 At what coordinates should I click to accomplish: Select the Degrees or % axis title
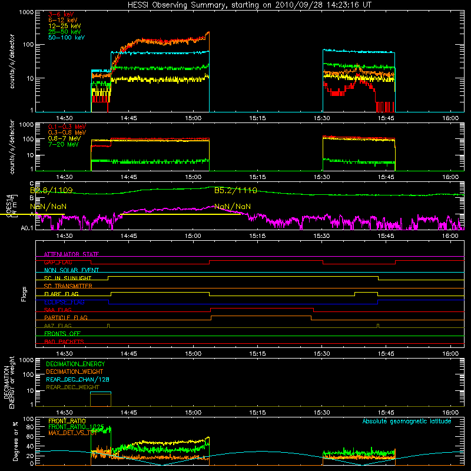click(15, 441)
